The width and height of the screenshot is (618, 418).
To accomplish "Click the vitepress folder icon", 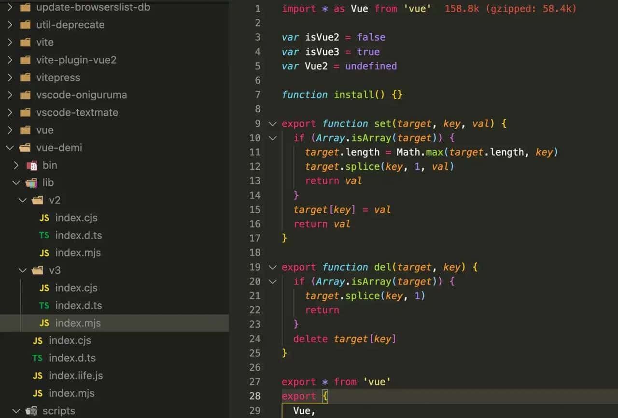I will coord(26,78).
